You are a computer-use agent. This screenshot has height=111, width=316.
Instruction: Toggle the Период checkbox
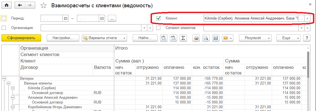(x=4, y=18)
